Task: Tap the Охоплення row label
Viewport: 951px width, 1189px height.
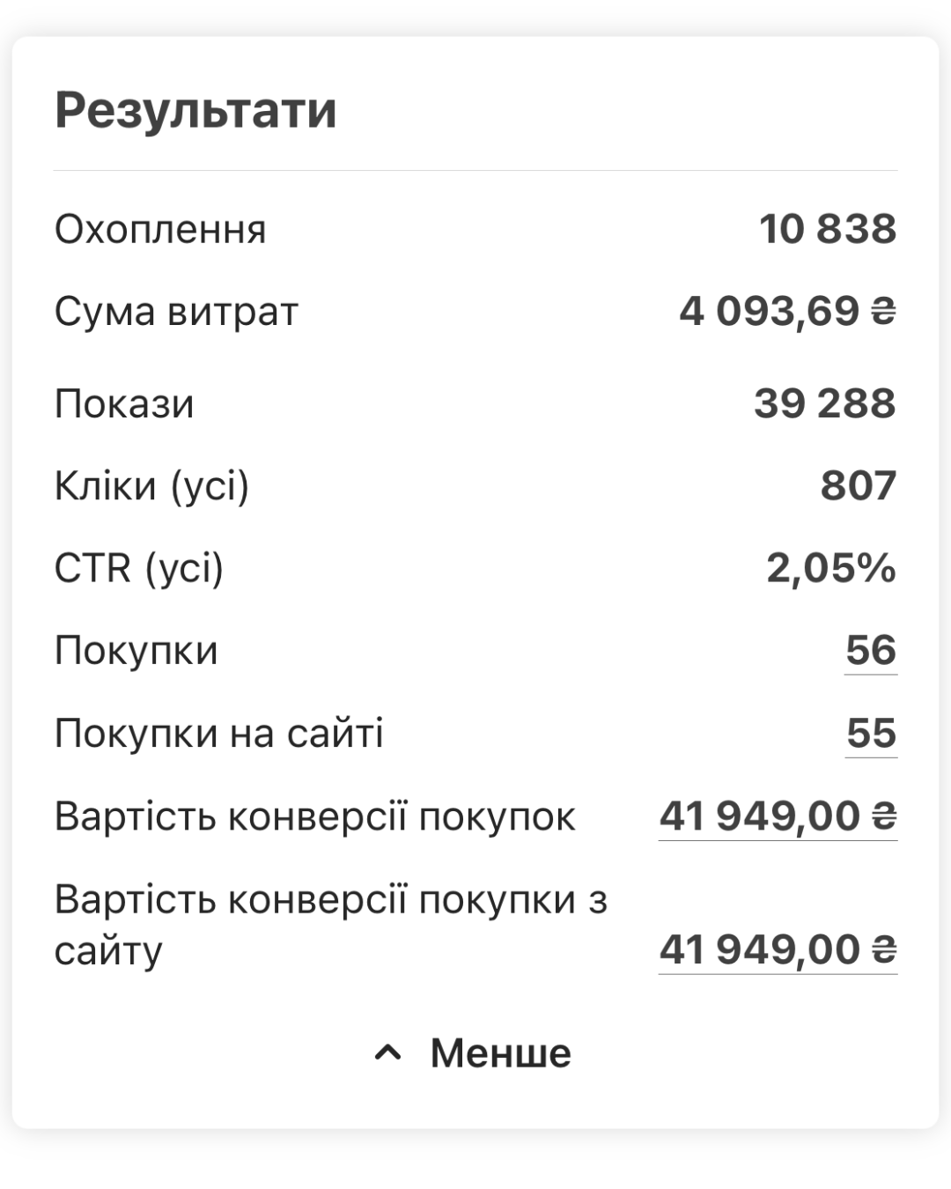Action: tap(160, 230)
